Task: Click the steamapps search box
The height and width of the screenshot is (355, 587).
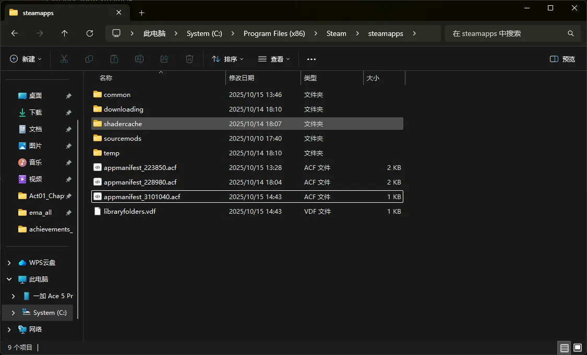Action: click(x=506, y=33)
